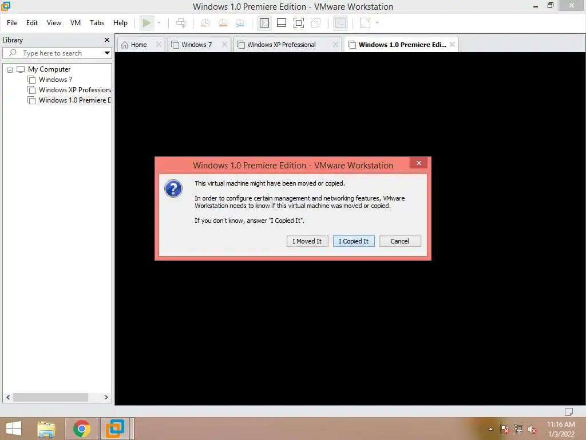
Task: Click message log icon in status bar
Action: point(568,411)
